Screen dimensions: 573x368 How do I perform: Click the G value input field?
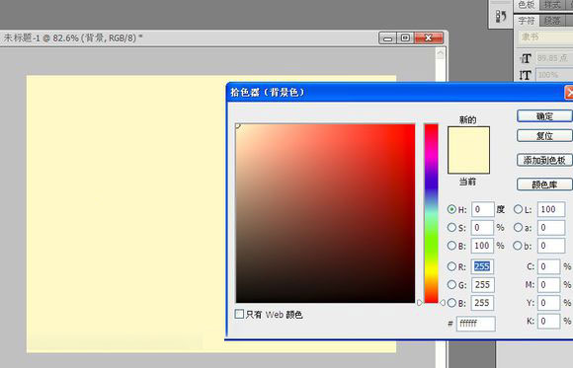pyautogui.click(x=483, y=285)
